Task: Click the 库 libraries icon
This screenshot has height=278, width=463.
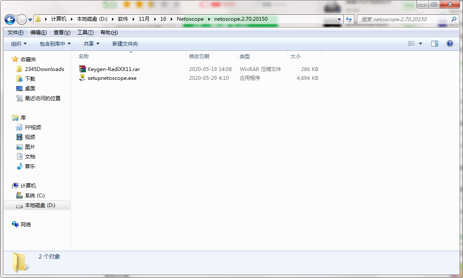Action: (x=15, y=118)
